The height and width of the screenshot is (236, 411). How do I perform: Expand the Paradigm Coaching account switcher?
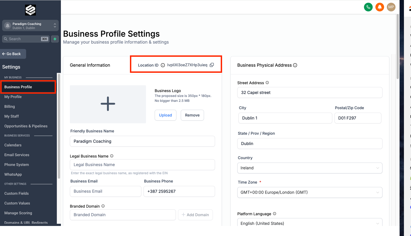click(30, 26)
